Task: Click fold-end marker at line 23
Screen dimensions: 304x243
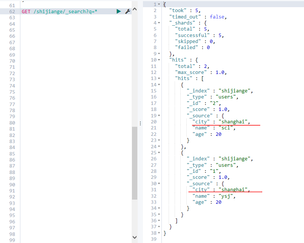Action: coord(159,140)
